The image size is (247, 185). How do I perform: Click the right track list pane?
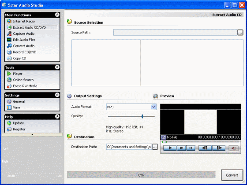click(192, 63)
